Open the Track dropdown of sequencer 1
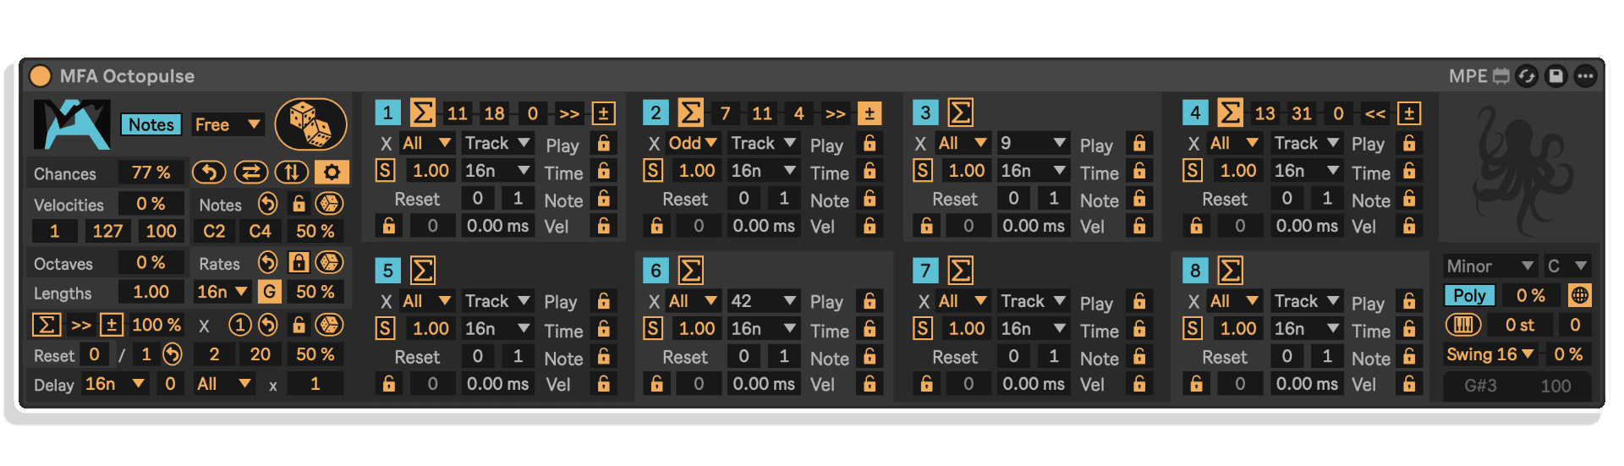1624x466 pixels. pyautogui.click(x=497, y=143)
